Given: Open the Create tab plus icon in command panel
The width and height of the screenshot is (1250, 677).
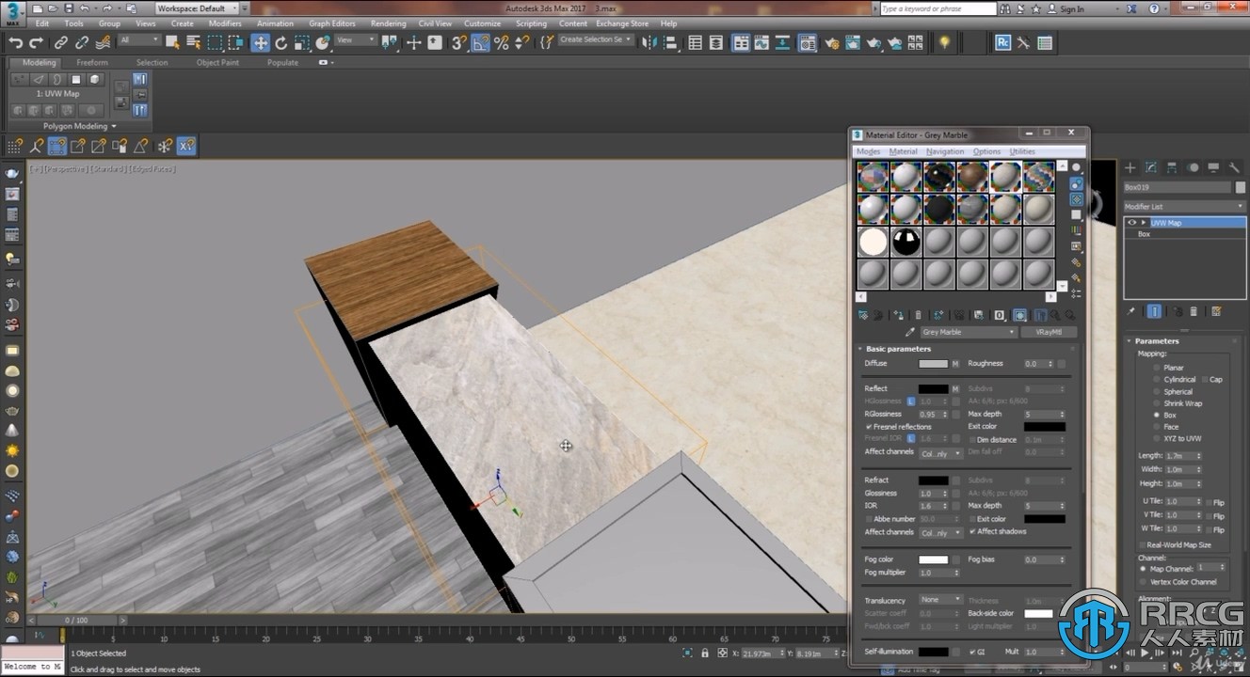Looking at the screenshot, I should [1131, 167].
